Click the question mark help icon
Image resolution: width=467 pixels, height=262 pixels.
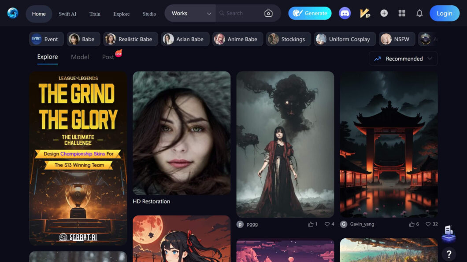448,254
